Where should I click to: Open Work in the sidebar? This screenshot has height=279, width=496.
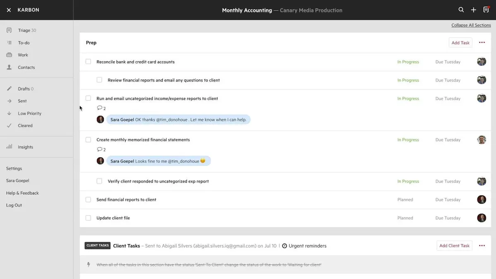(x=23, y=55)
